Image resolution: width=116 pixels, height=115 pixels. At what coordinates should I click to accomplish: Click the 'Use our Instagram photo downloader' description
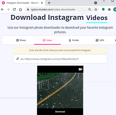[60, 30]
